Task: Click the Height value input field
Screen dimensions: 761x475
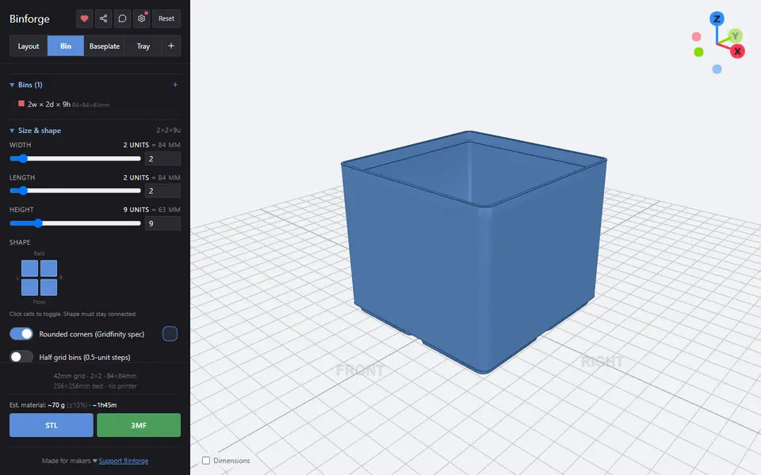Action: coord(163,223)
